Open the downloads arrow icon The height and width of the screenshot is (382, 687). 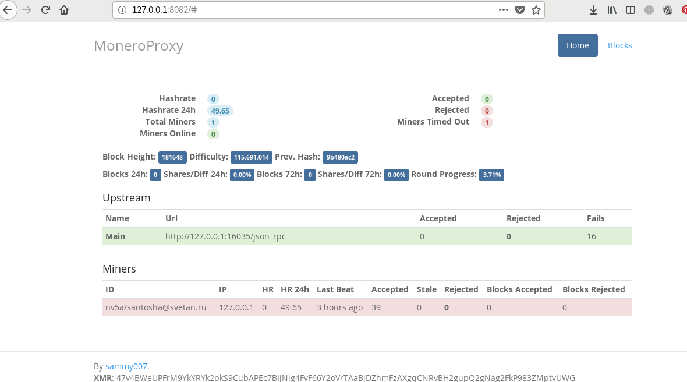593,10
